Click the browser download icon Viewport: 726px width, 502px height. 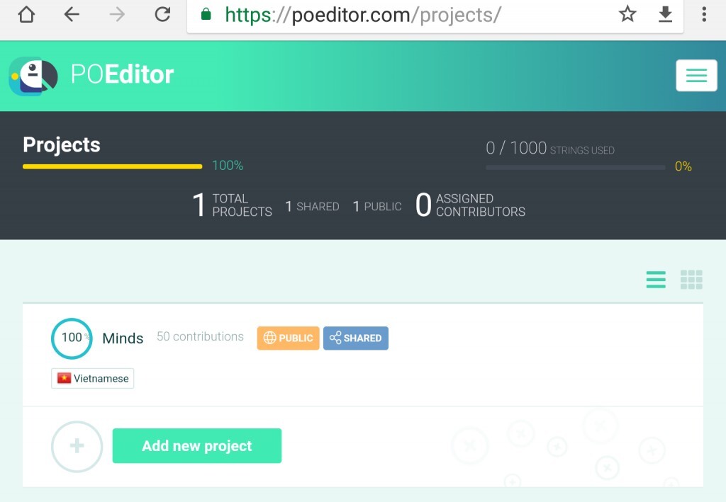point(665,15)
